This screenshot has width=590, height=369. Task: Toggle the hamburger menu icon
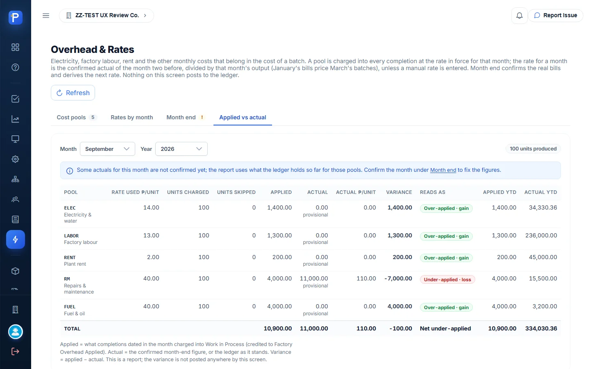click(46, 16)
